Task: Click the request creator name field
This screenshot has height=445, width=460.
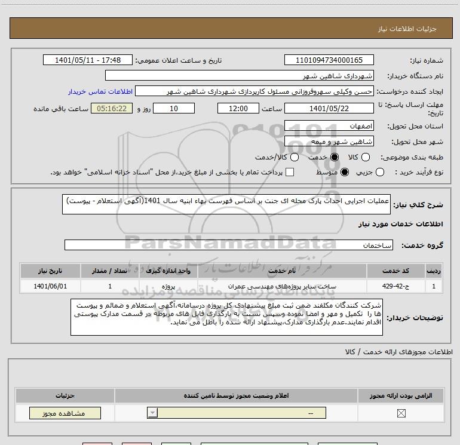Action: 254,91
